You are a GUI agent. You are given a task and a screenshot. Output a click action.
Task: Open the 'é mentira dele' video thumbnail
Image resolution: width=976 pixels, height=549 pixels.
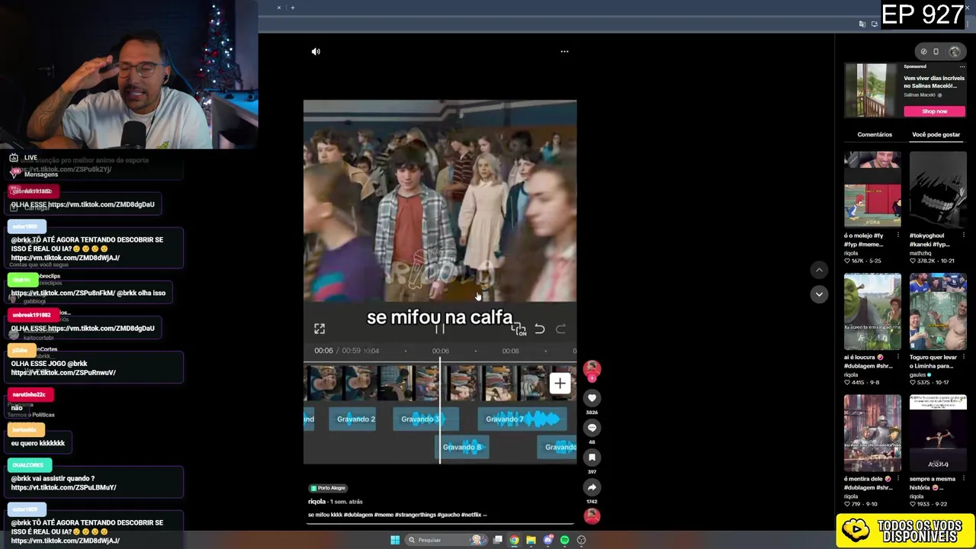coord(872,433)
